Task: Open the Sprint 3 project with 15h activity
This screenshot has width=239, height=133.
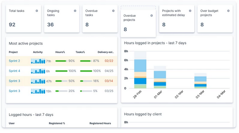Action: pos(14,91)
